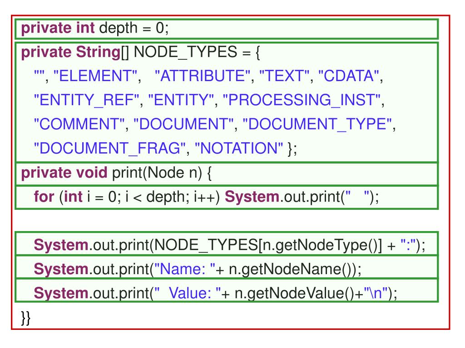This screenshot has height=348, width=465.
Task: Click the "DOCUMENT_TYPE" string literal
Action: pos(317,124)
